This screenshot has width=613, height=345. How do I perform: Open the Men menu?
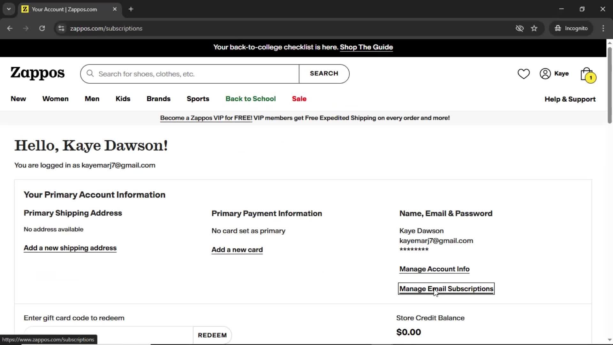92,99
